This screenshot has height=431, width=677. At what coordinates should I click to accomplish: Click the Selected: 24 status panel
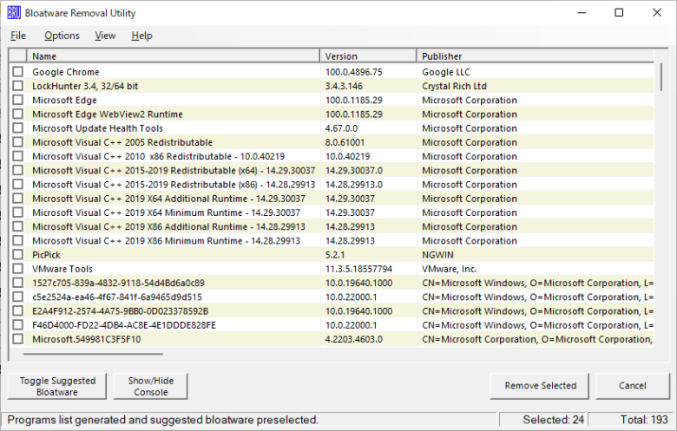point(542,420)
